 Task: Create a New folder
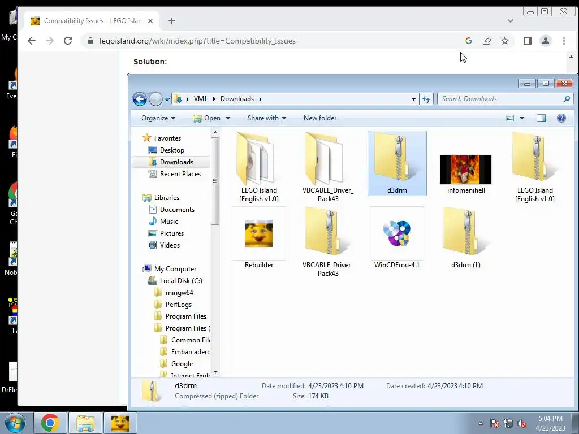320,118
